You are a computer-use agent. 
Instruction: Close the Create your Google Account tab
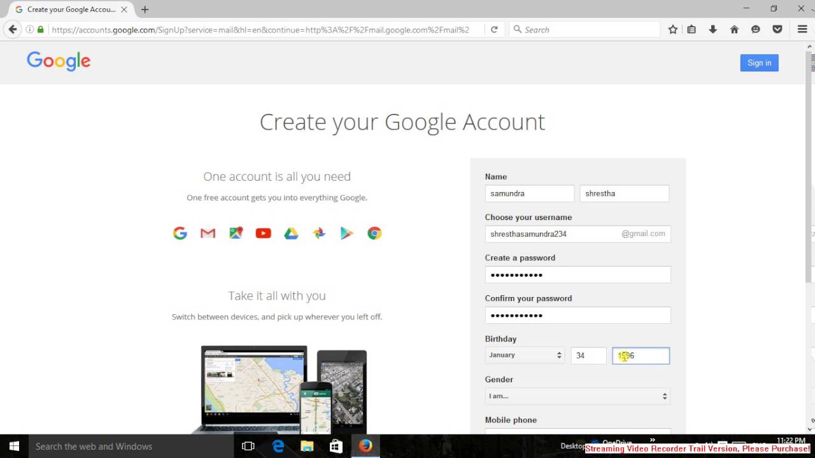[124, 10]
